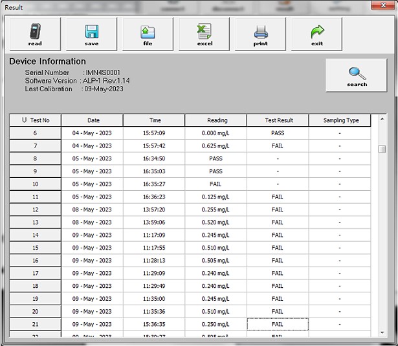Select row header for test 14
This screenshot has width=398, height=346.
click(x=36, y=235)
